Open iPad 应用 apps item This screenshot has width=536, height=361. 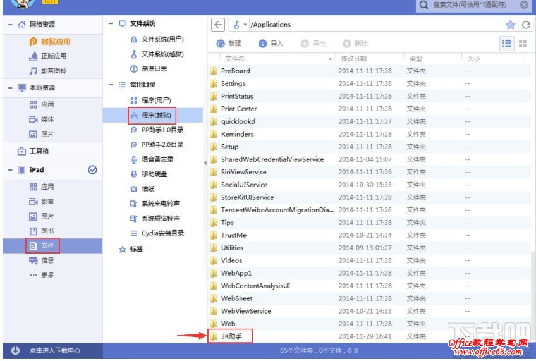(42, 187)
